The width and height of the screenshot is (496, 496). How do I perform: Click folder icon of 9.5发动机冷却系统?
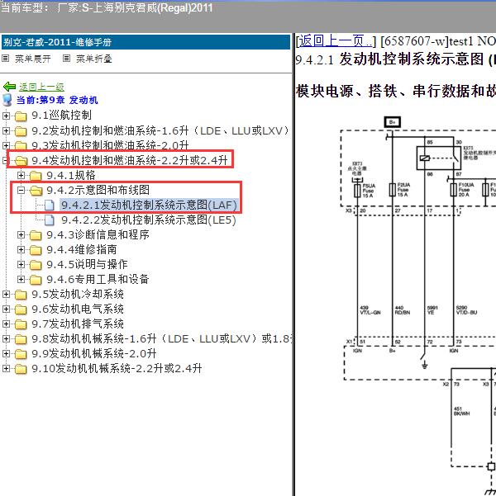21,295
